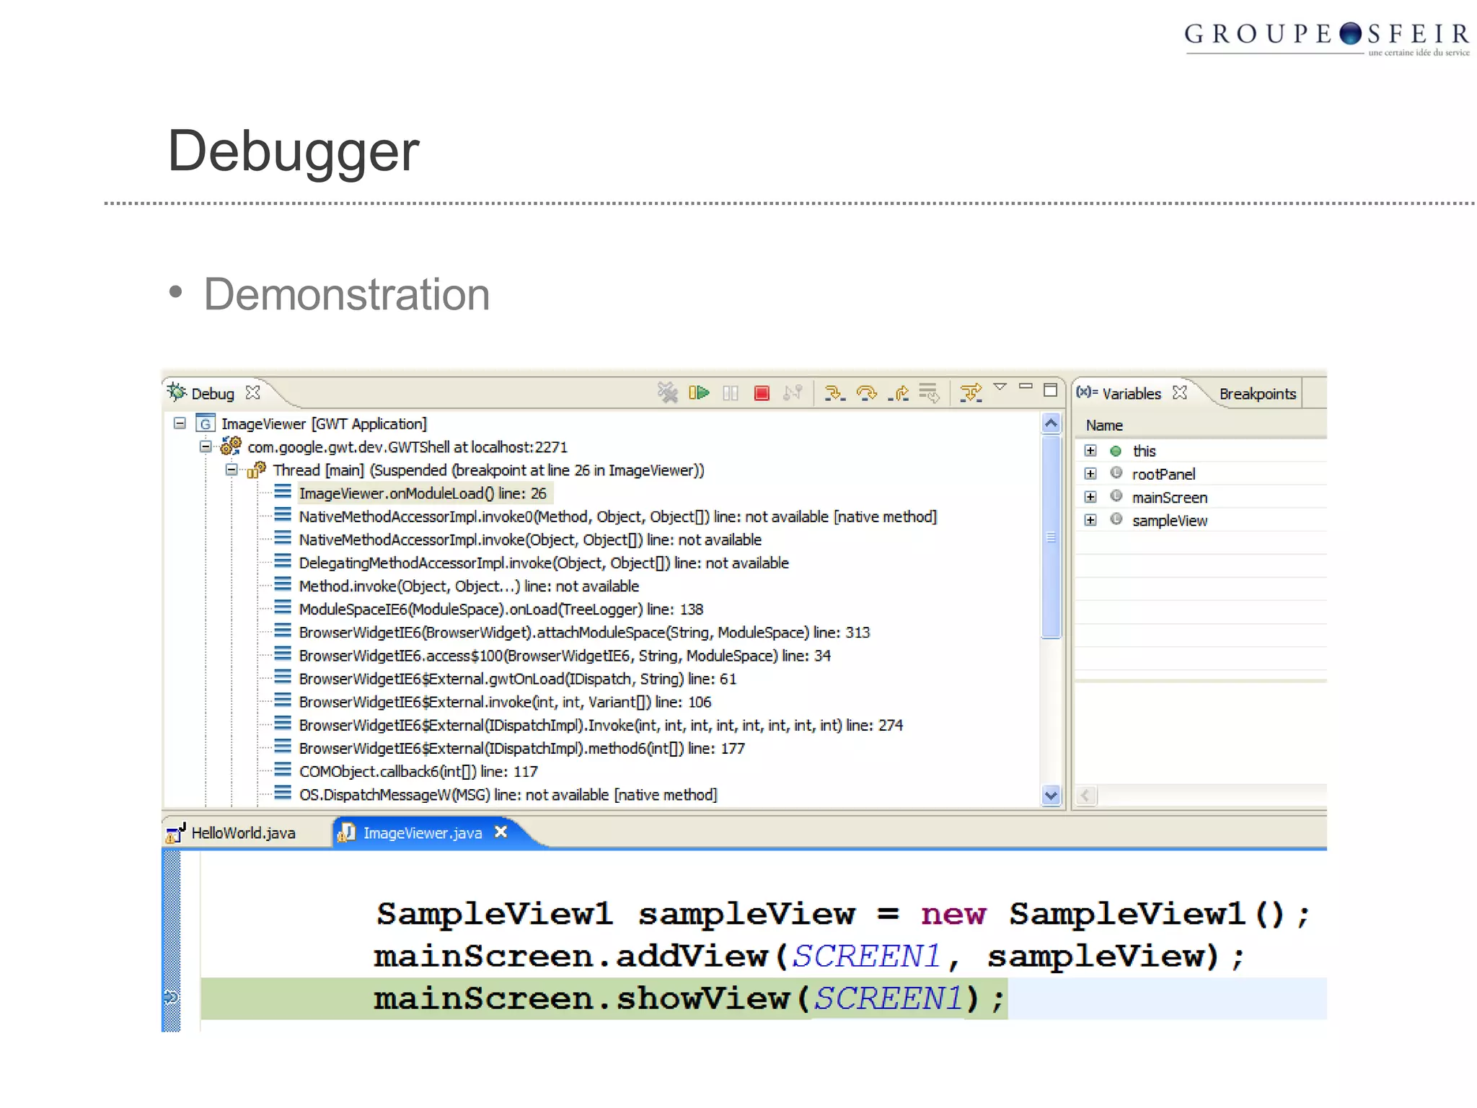Image resolution: width=1477 pixels, height=1108 pixels.
Task: Select gwtOnLoad(IDispatch, String) line: 61 frame
Action: click(x=517, y=679)
